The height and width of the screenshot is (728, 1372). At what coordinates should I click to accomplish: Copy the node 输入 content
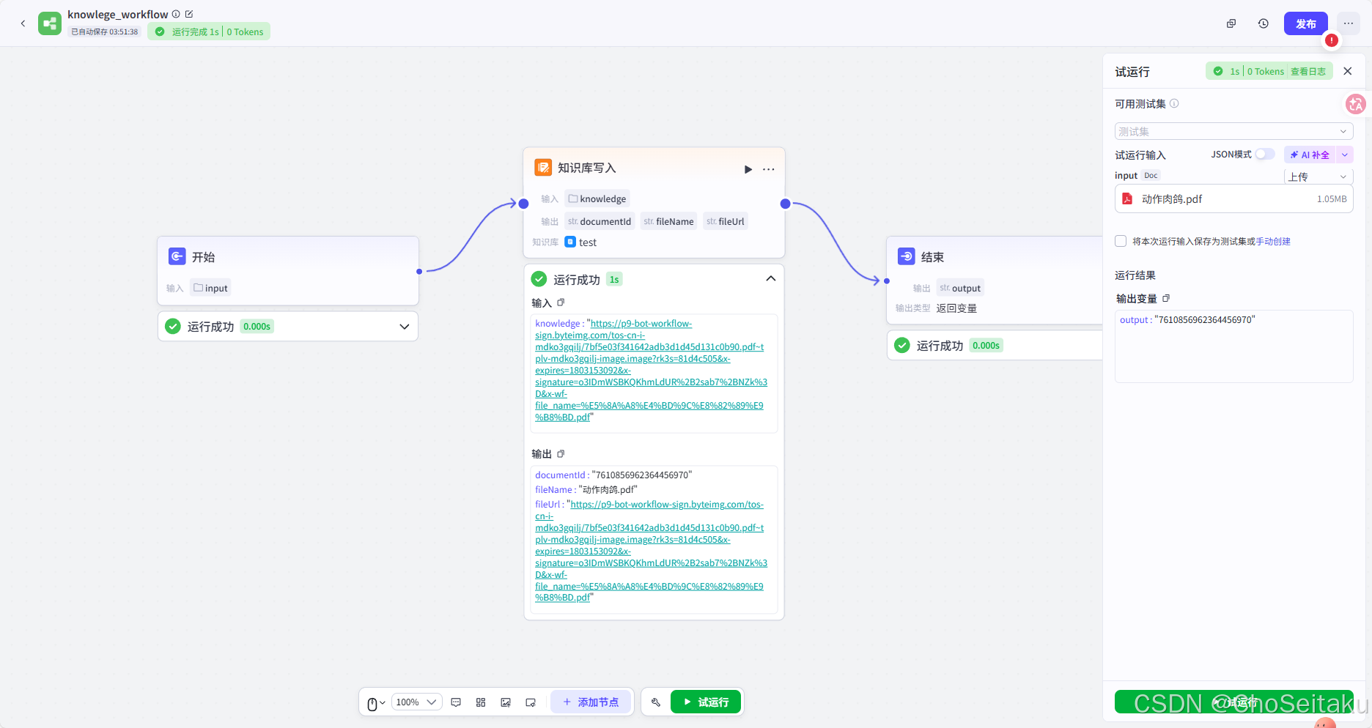561,302
